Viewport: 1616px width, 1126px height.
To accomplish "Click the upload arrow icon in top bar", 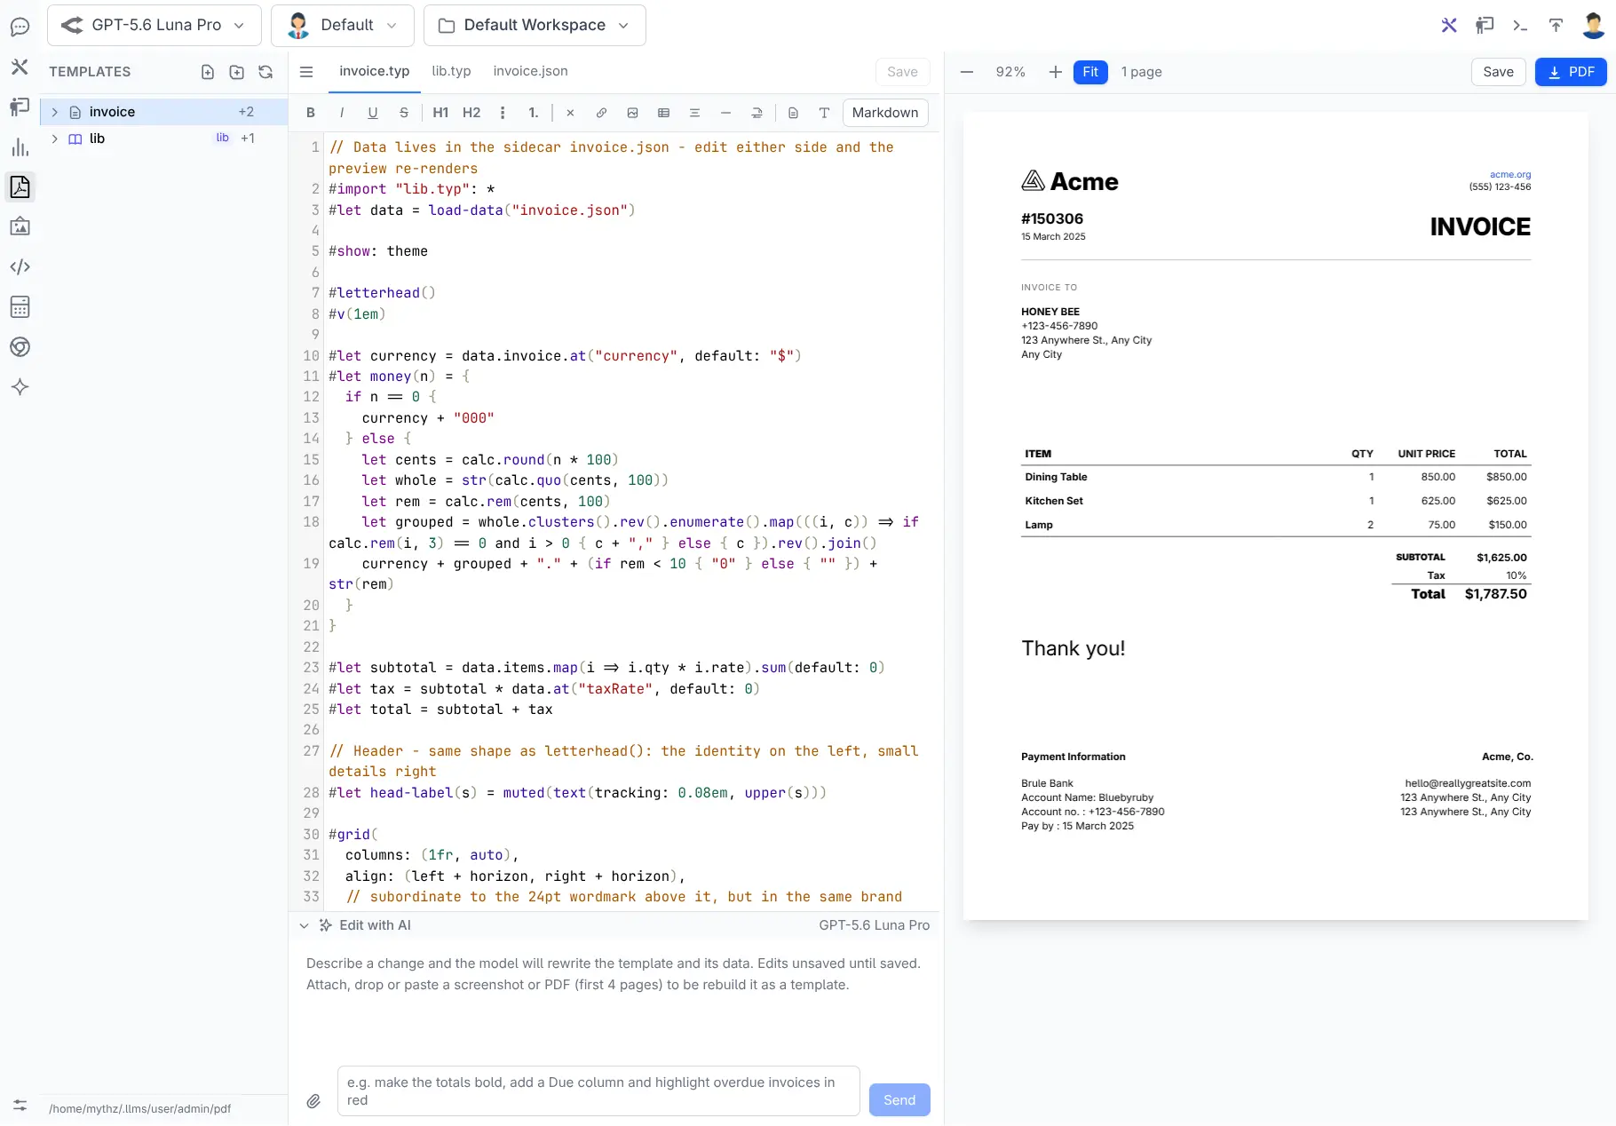I will coord(1556,26).
